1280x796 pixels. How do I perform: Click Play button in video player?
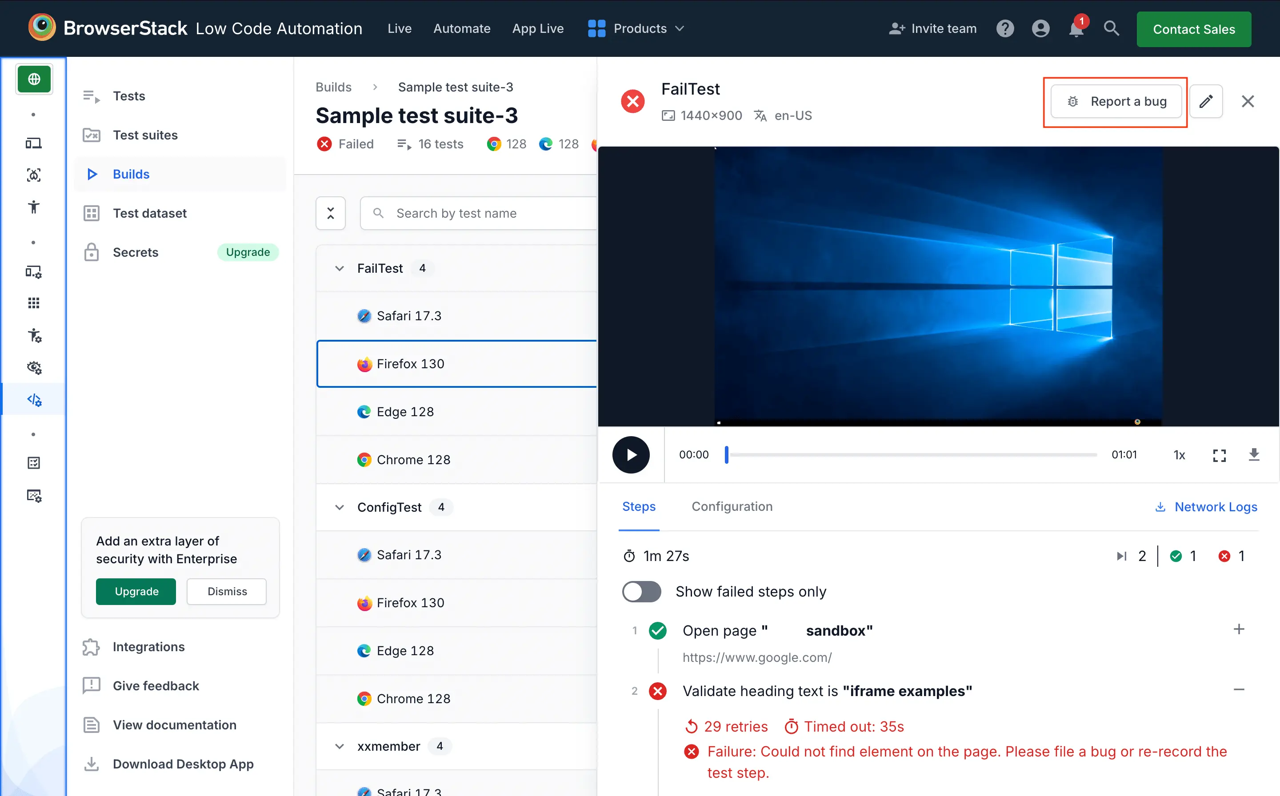point(630,454)
